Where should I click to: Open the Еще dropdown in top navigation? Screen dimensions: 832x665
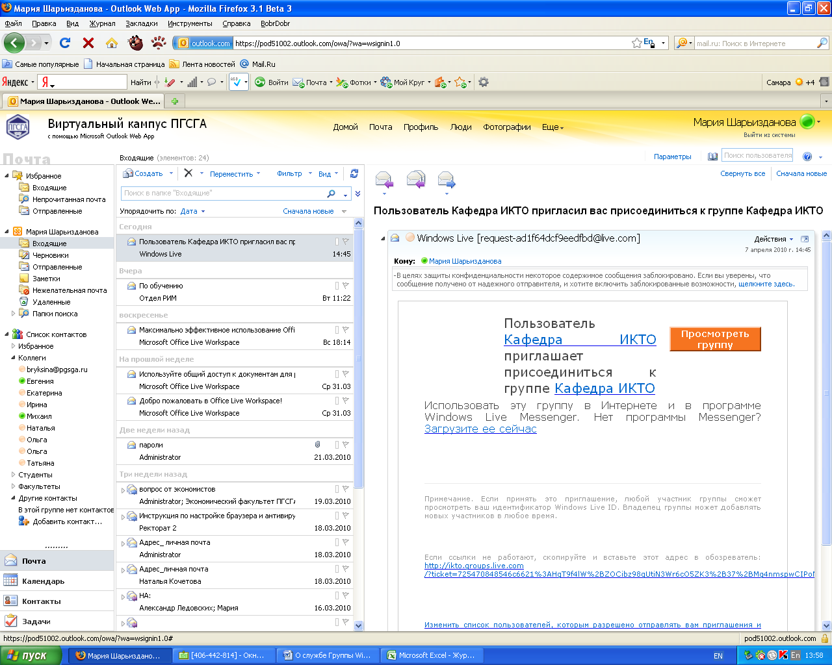coord(552,127)
